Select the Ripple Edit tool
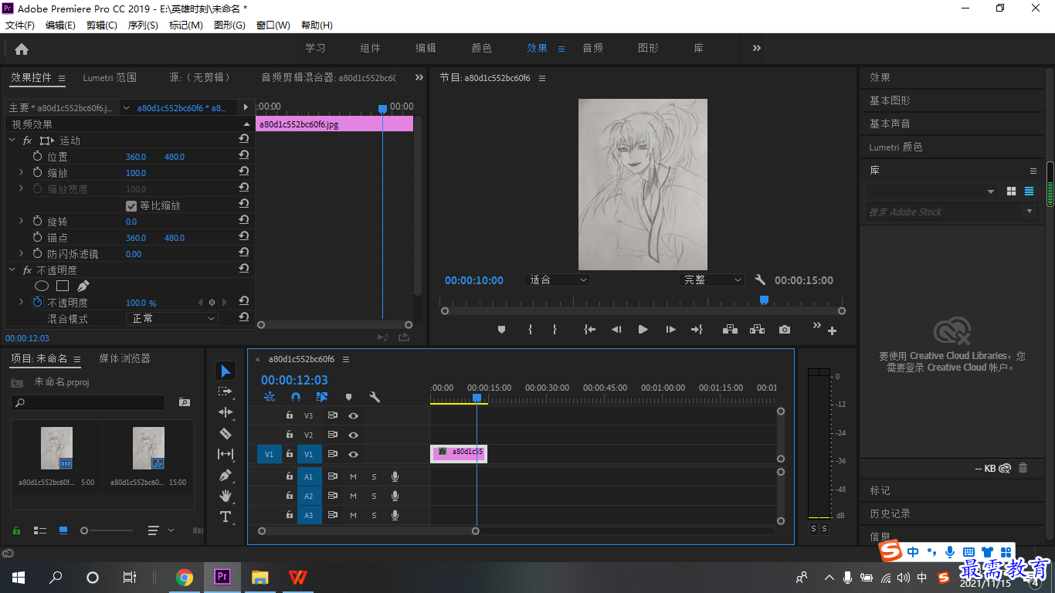 click(226, 412)
